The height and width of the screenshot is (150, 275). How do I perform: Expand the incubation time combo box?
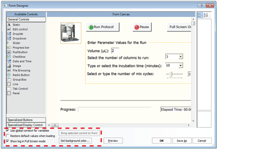pyautogui.click(x=180, y=65)
